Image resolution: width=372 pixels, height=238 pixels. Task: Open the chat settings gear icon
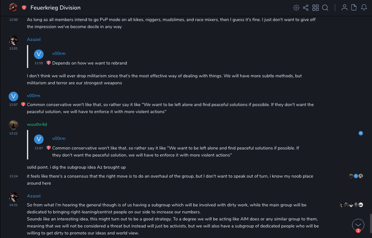click(296, 8)
